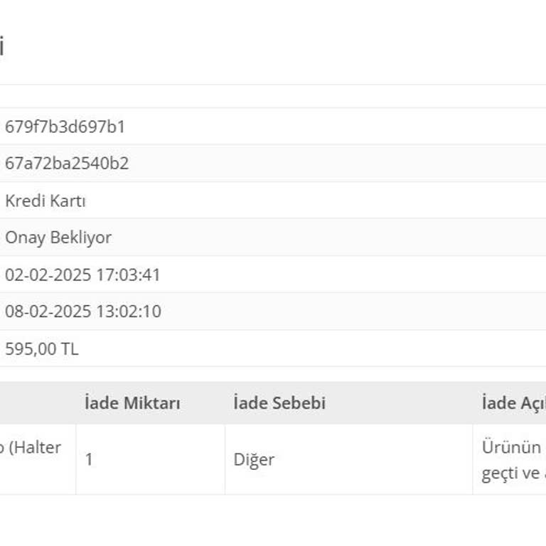Click the cut-off page heading at top-left
Image resolution: width=546 pixels, height=546 pixels.
[x=2, y=47]
